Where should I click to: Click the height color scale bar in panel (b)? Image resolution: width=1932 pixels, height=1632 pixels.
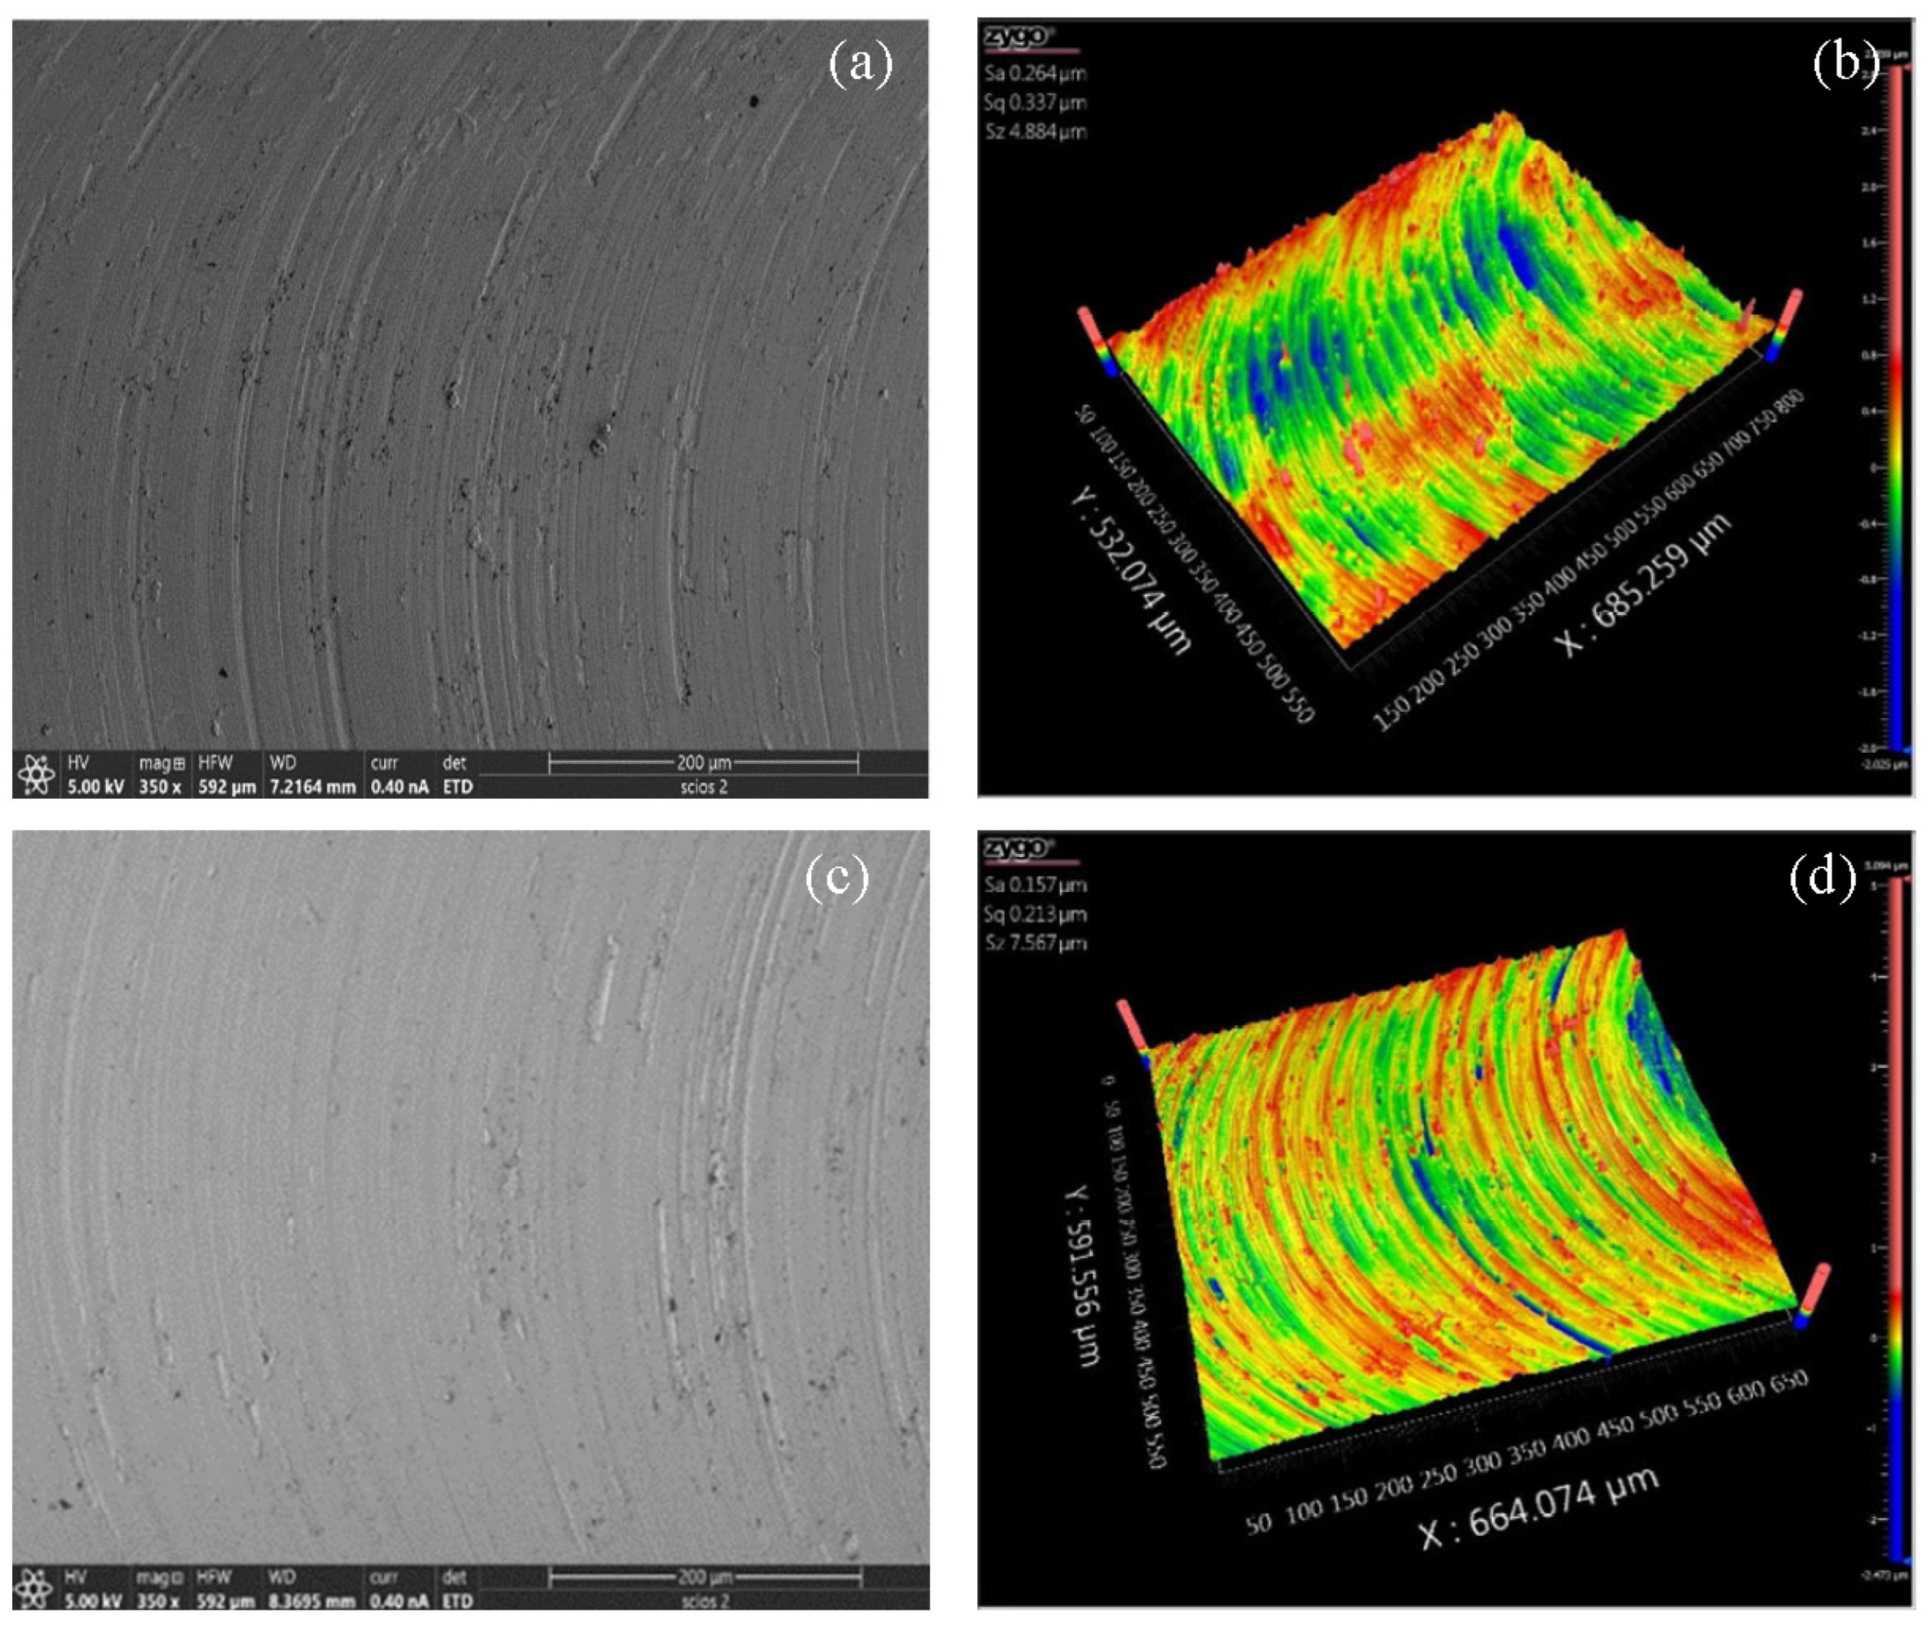[x=1897, y=407]
